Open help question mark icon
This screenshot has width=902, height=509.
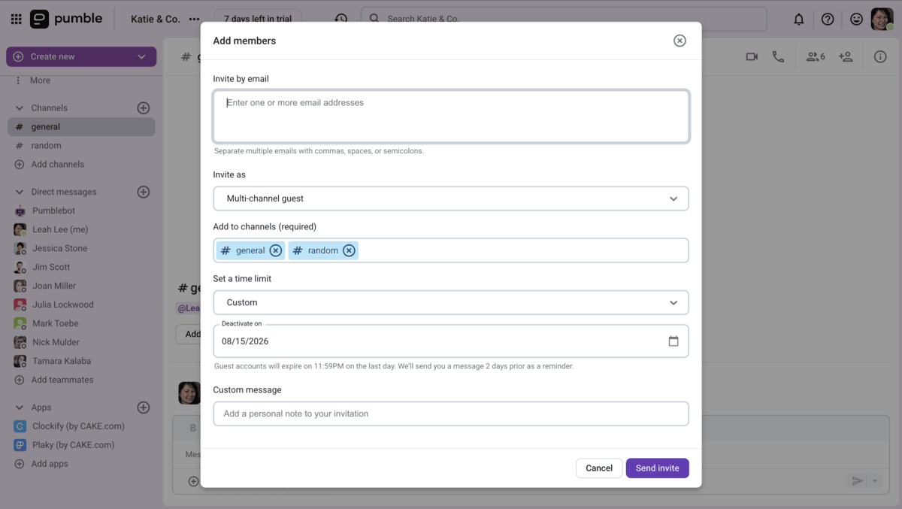click(828, 20)
